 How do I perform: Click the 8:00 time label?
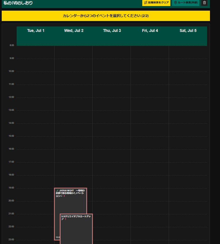[12, 45]
